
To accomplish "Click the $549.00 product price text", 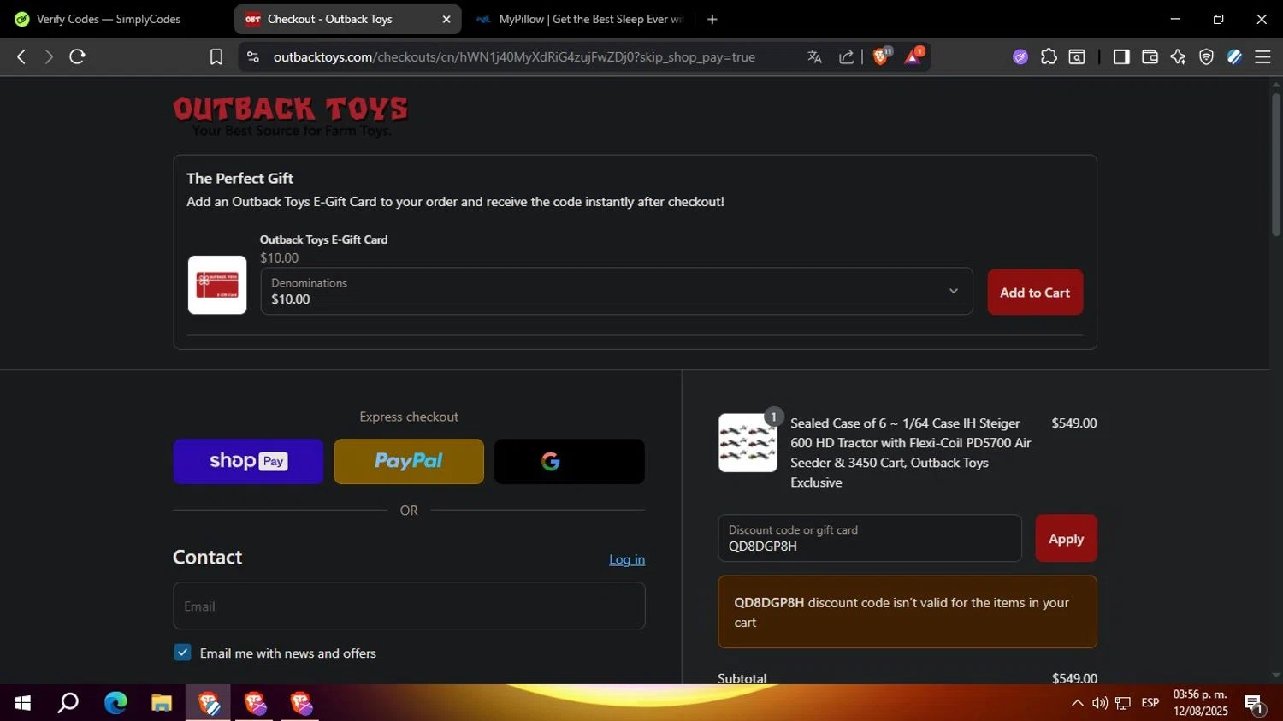I will point(1073,423).
